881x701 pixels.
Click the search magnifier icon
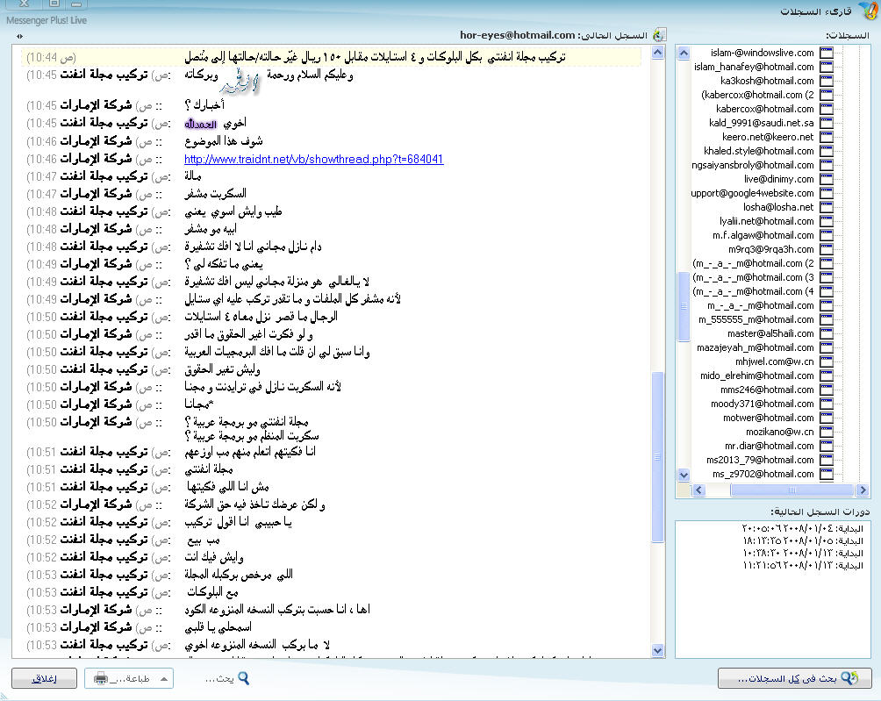click(244, 678)
